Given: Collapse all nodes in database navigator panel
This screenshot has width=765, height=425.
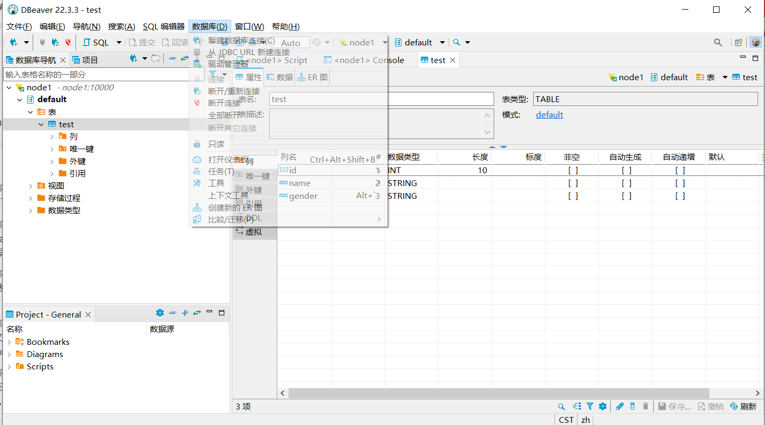Looking at the screenshot, I should (x=172, y=59).
